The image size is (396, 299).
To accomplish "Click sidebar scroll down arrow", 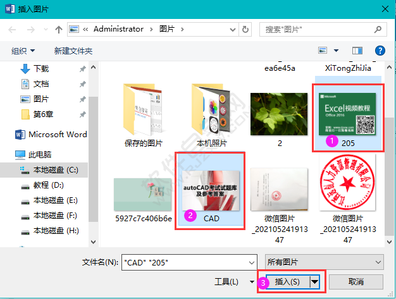I will pos(93,241).
